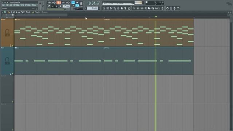Click the View piano roll toolbar icon
This screenshot has height=131, width=233.
111,8
